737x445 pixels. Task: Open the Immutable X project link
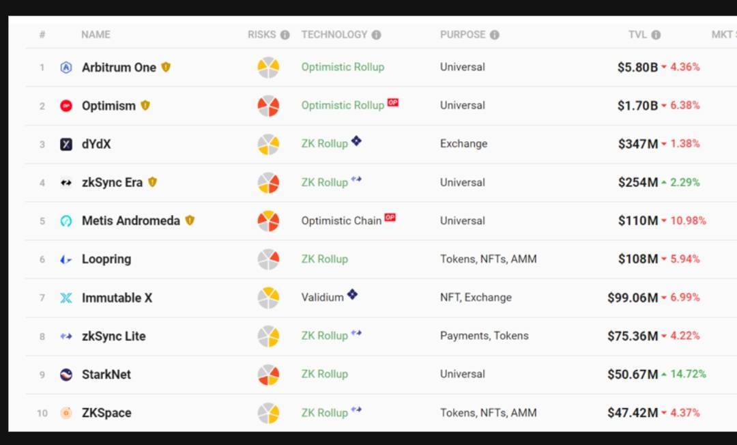(117, 298)
